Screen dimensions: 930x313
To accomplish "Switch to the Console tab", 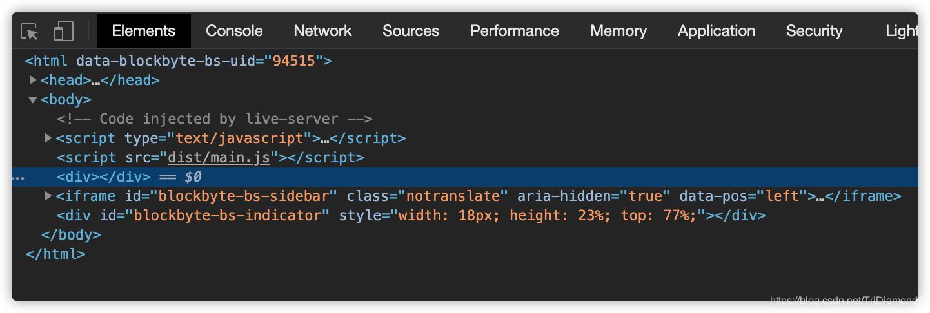I will (234, 31).
